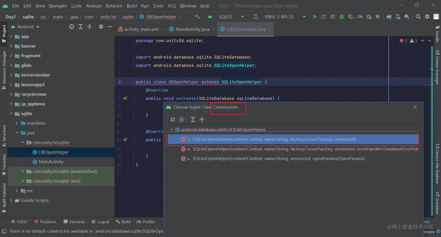Screen dimensions: 441x237
Task: Collapse the sqlite module node
Action: [11, 113]
